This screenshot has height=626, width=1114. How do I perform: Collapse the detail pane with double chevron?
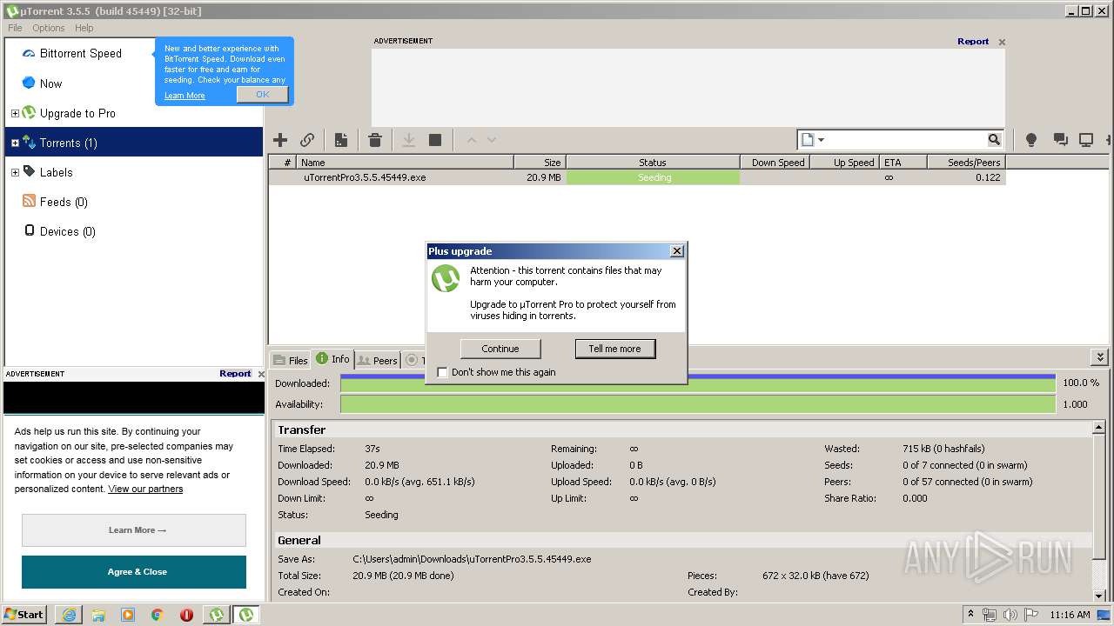pos(1100,357)
